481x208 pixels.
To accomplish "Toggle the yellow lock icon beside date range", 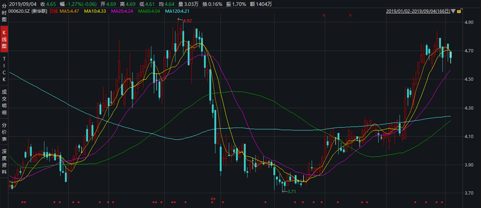I will pyautogui.click(x=459, y=11).
